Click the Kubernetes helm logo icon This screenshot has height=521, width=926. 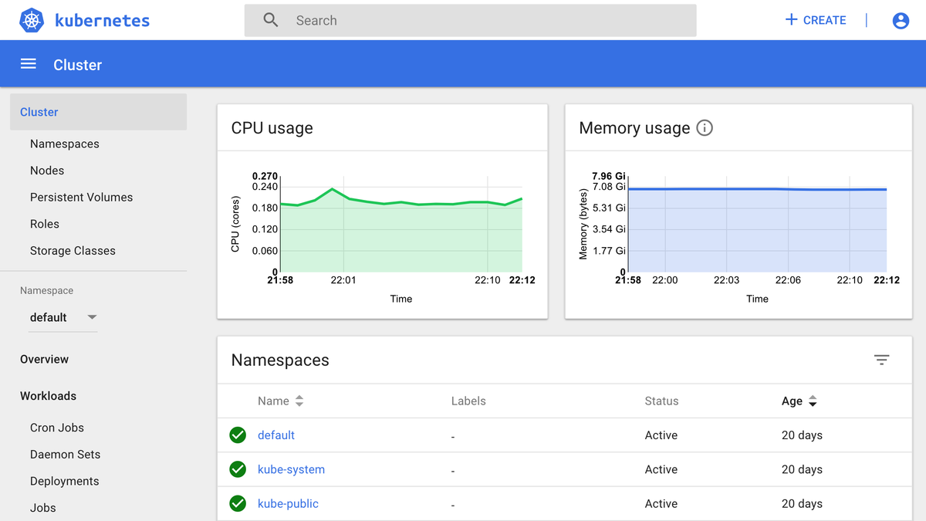tap(32, 20)
